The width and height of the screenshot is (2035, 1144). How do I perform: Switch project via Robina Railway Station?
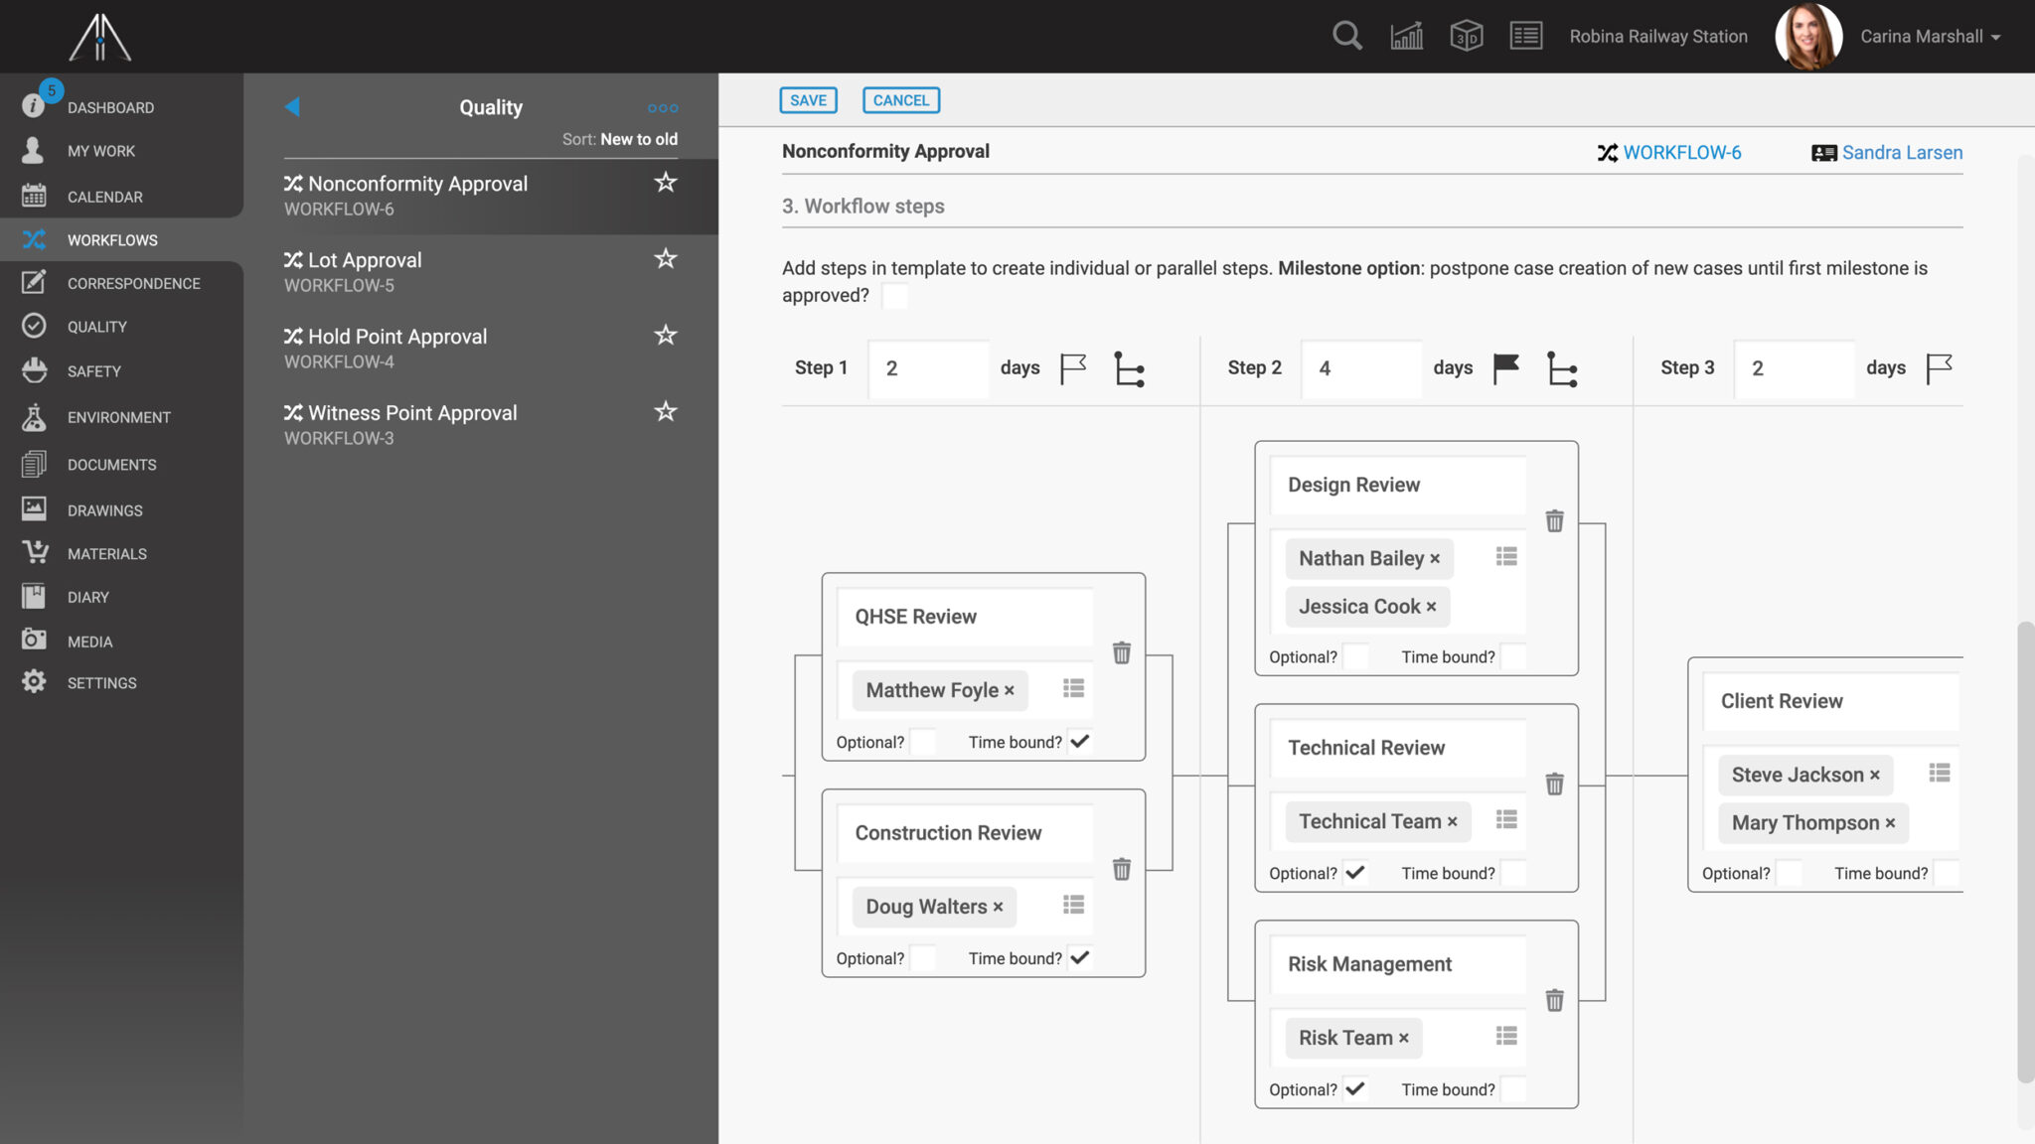click(1658, 37)
